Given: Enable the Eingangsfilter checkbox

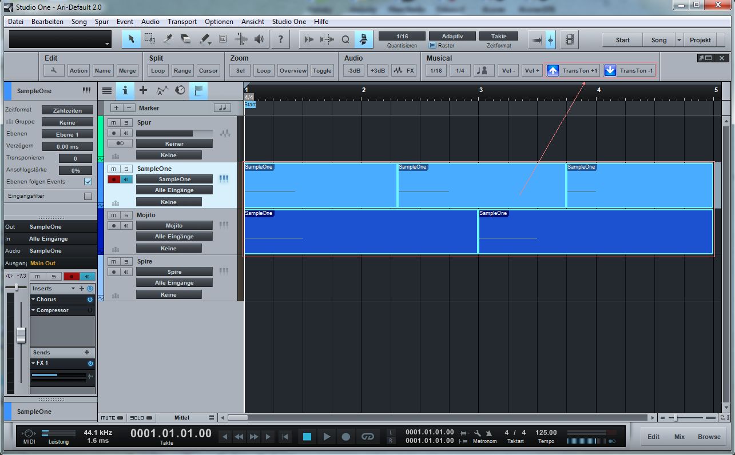Looking at the screenshot, I should pos(88,196).
